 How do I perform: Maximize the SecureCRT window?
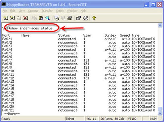(x=153, y=5)
